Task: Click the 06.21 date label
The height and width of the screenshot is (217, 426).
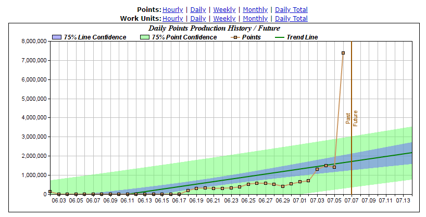Action: click(x=214, y=200)
